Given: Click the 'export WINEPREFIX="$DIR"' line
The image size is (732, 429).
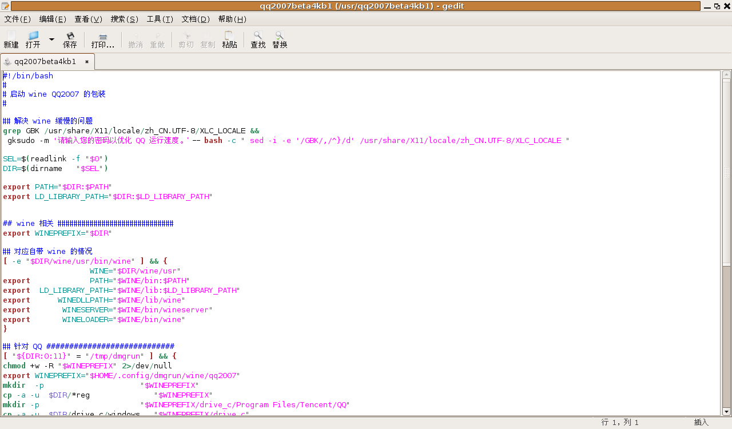Looking at the screenshot, I should [57, 233].
